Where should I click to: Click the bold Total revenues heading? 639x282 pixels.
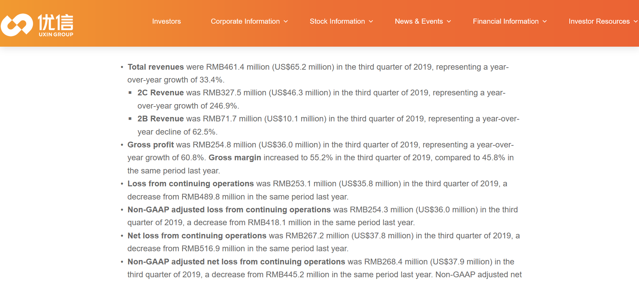155,67
